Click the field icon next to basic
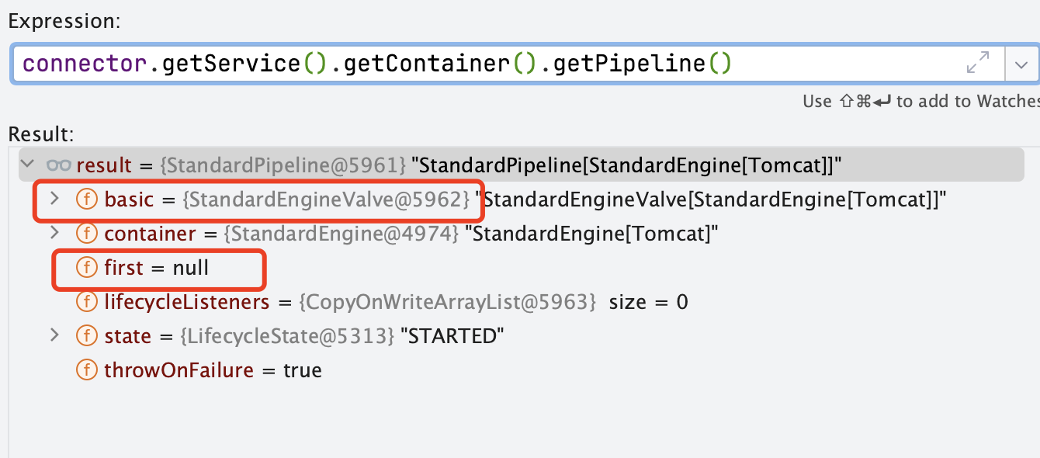This screenshot has height=458, width=1040. pyautogui.click(x=85, y=200)
